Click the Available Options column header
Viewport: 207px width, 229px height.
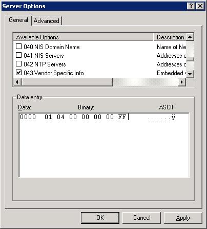pyautogui.click(x=83, y=37)
